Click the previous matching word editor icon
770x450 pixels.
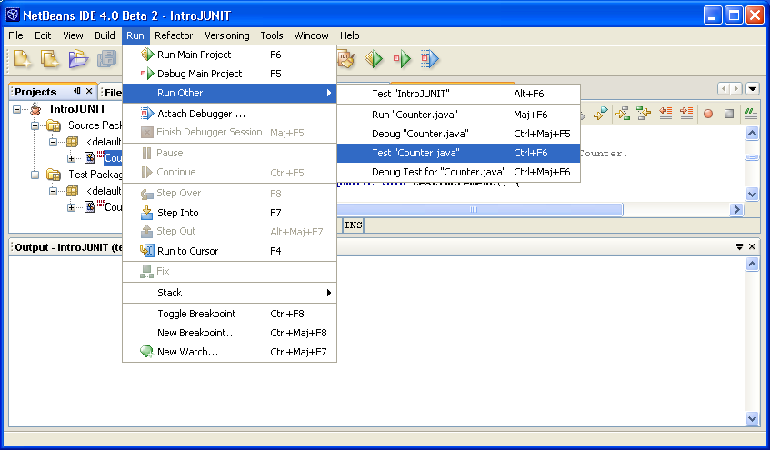coord(644,114)
